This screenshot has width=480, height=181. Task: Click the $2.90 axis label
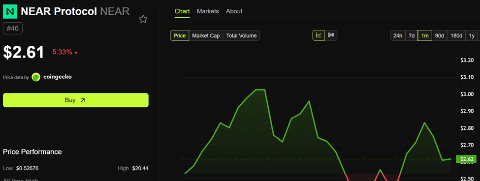click(467, 111)
